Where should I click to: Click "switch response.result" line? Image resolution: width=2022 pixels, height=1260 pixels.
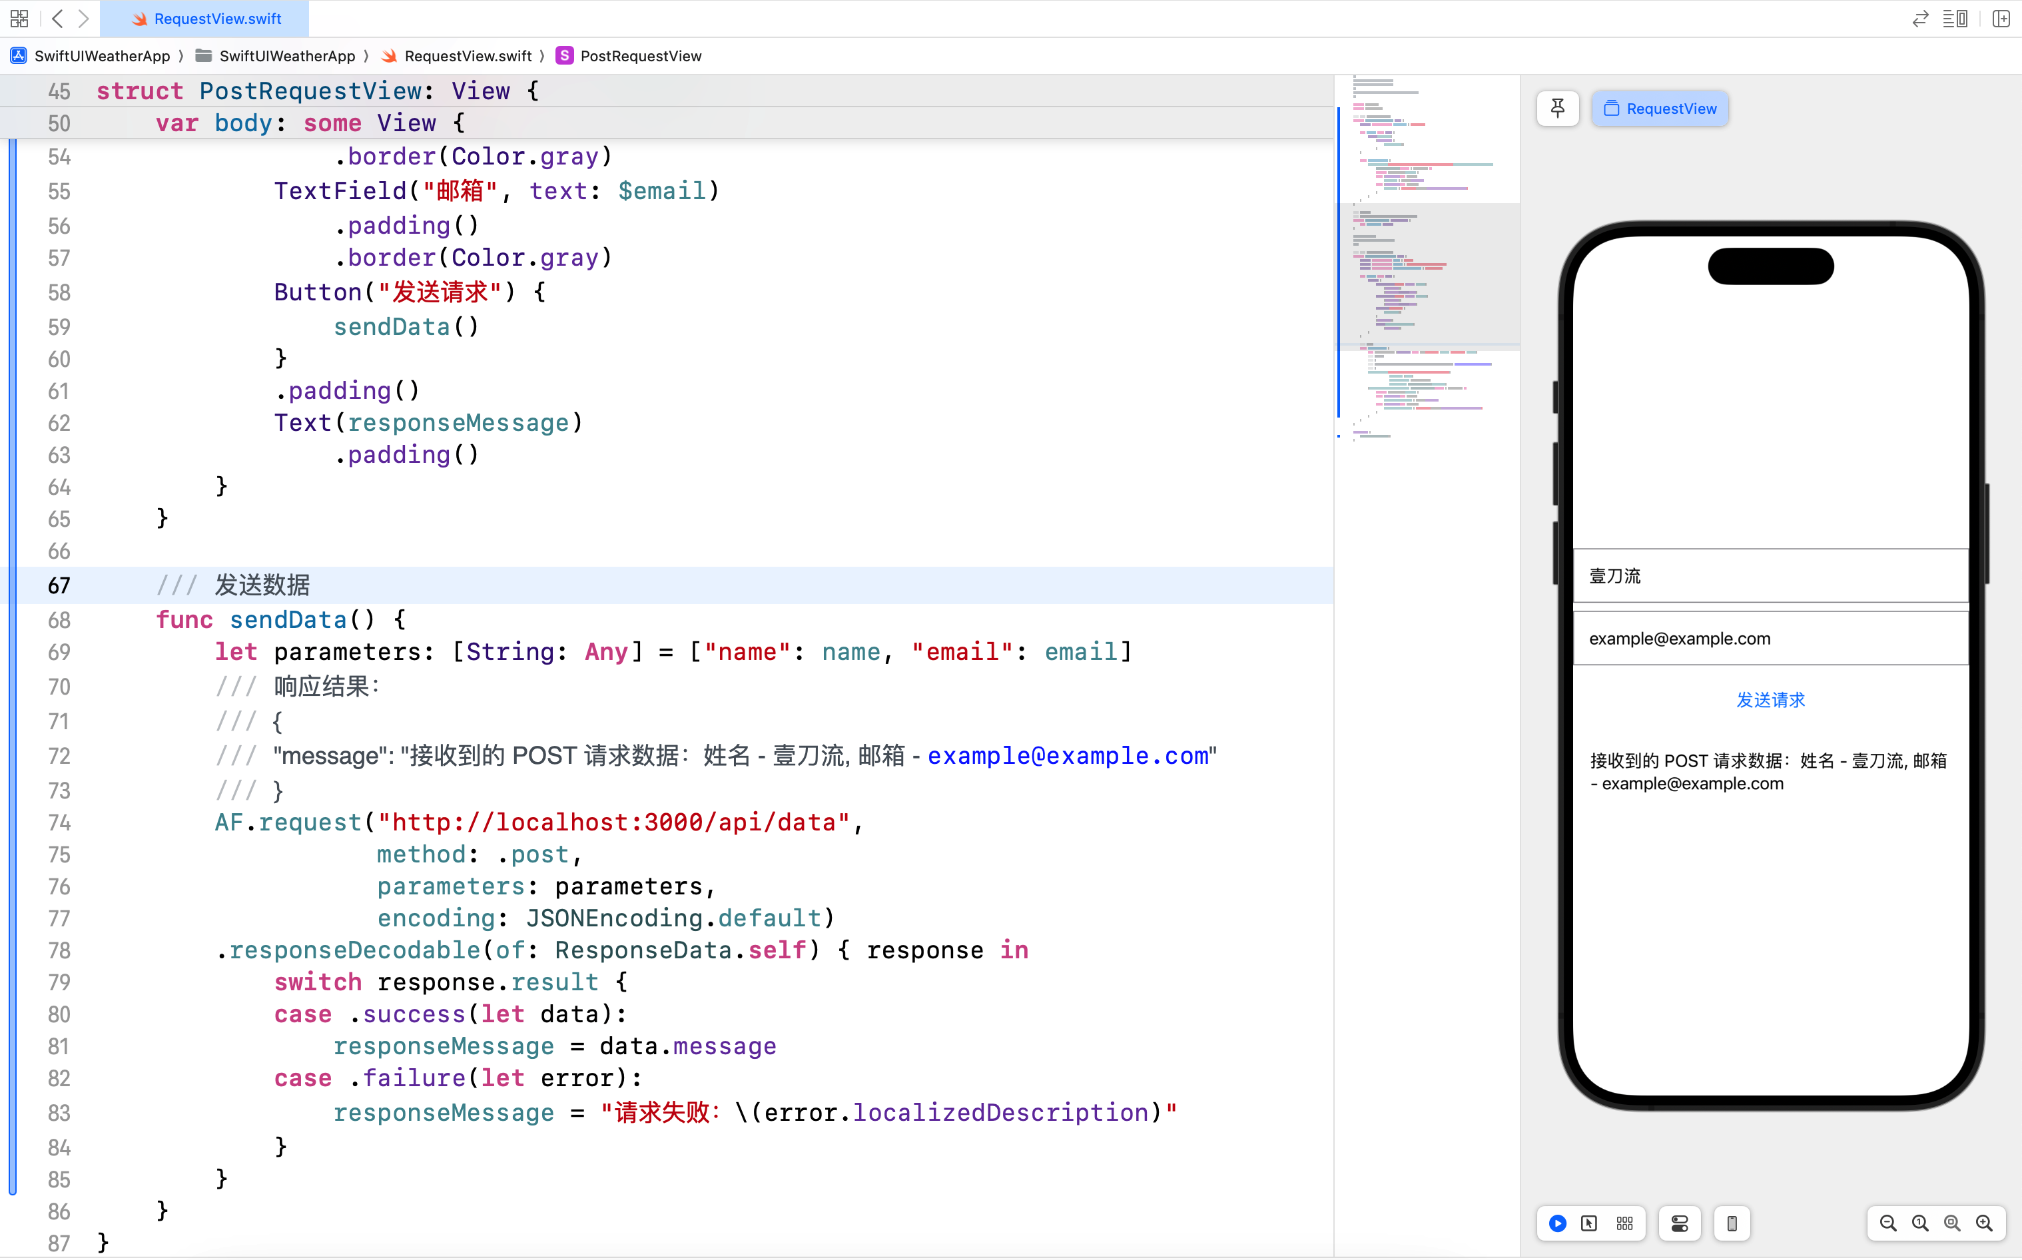pyautogui.click(x=451, y=982)
